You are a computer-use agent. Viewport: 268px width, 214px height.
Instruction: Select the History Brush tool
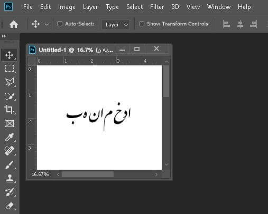pyautogui.click(x=10, y=192)
